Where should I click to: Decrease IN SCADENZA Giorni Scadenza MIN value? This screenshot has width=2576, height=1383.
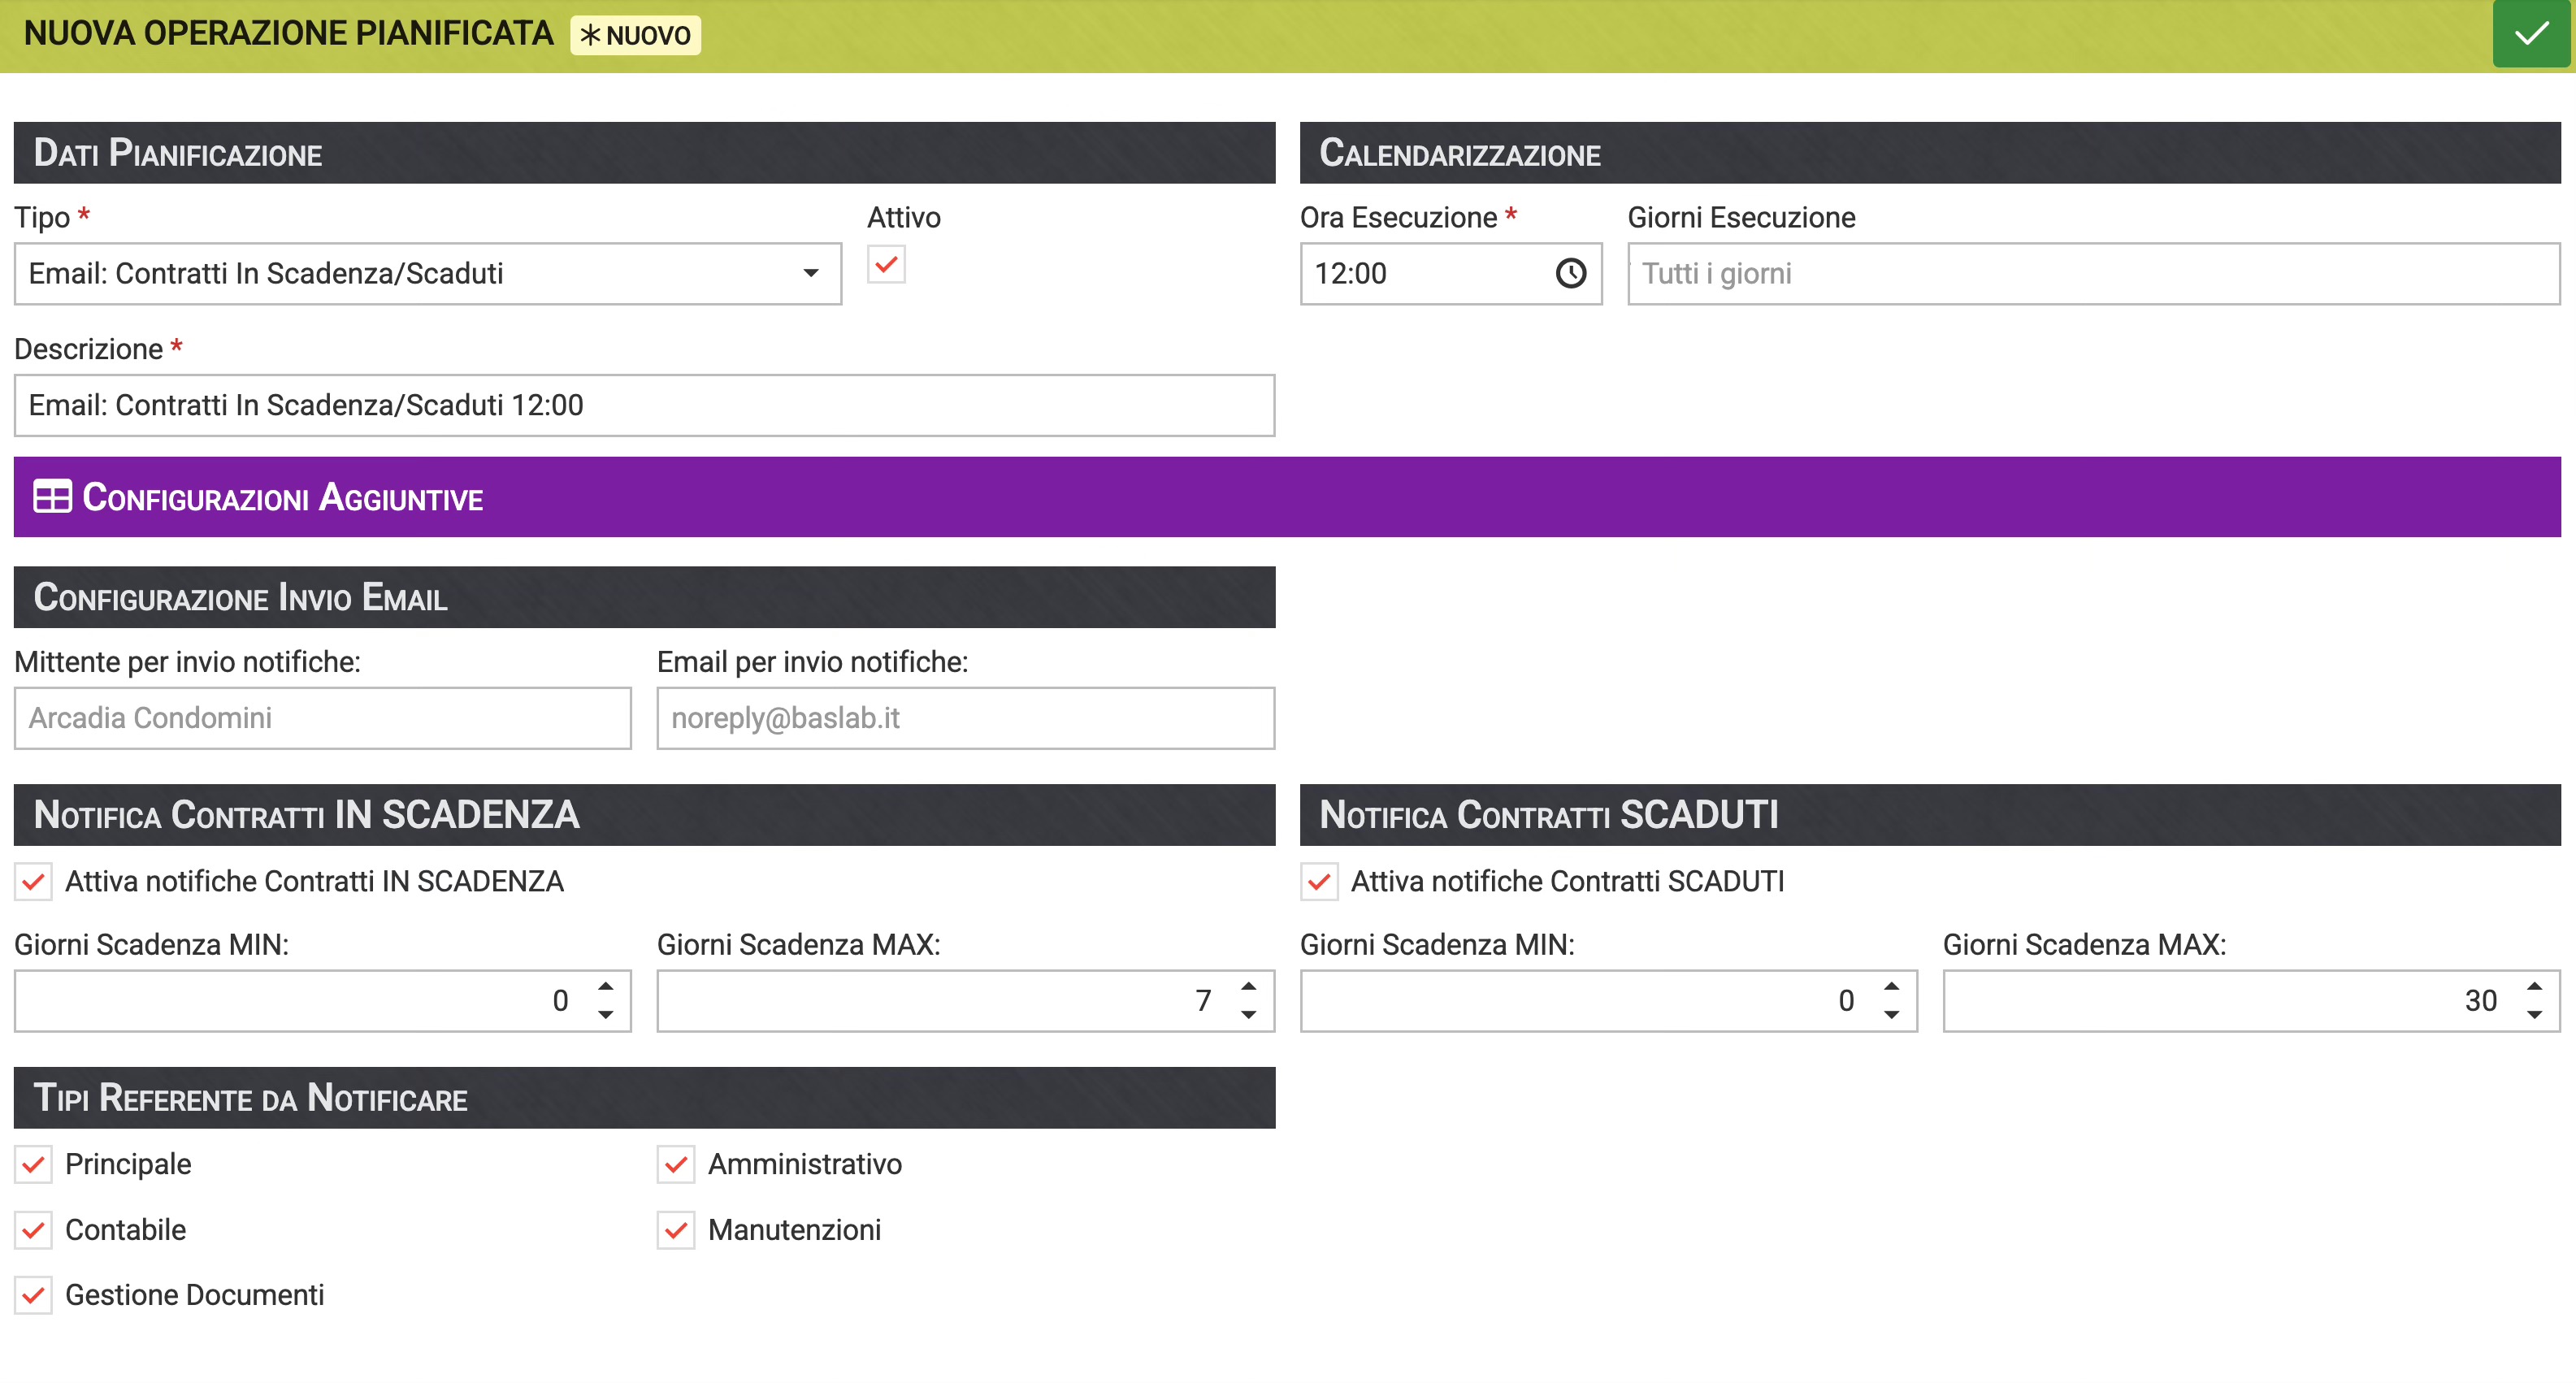pos(605,1014)
